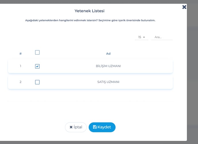
Task: Click the caret arrow beside the 15 value
Action: coord(144,37)
